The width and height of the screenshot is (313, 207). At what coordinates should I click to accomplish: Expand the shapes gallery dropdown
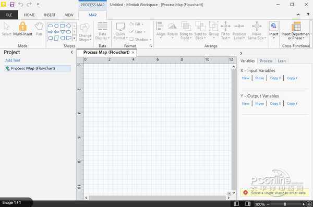click(74, 38)
